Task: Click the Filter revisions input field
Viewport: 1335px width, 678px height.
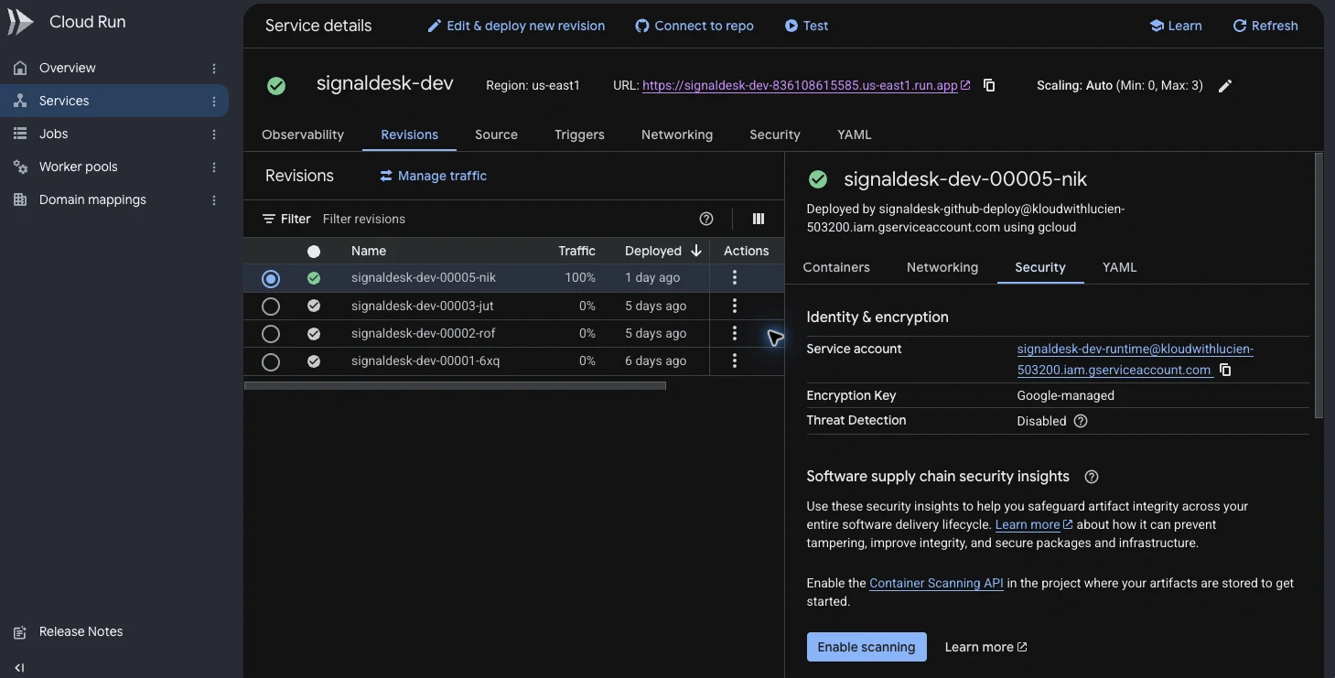Action: 503,219
